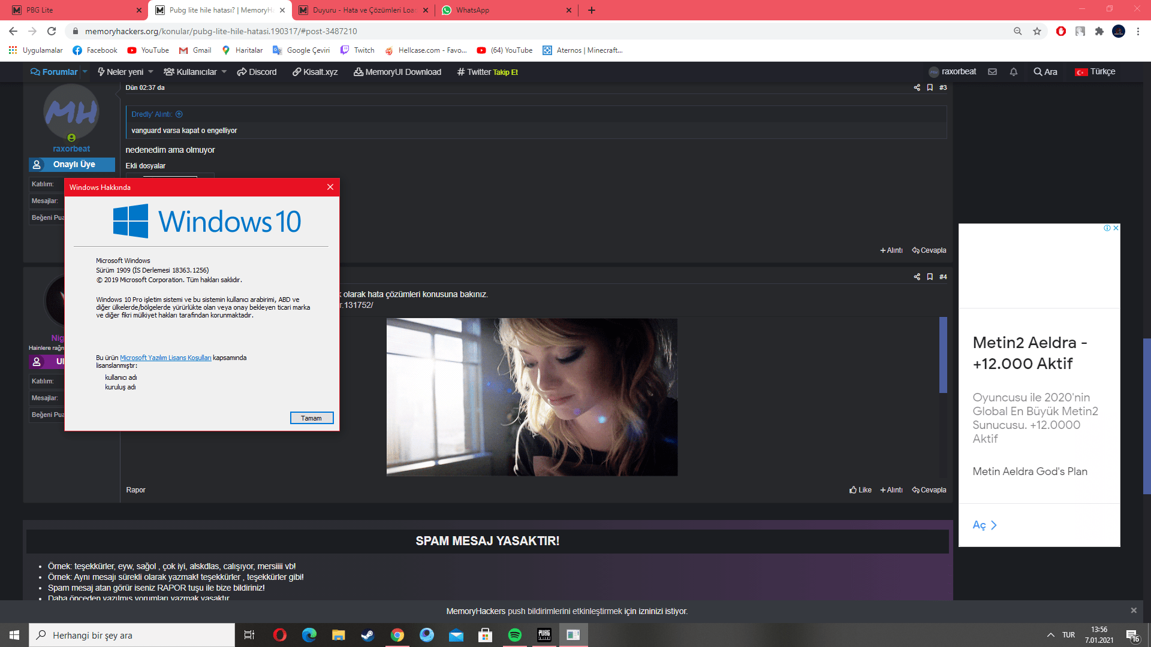This screenshot has height=647, width=1151.
Task: Switch to PBG Lite tab
Action: pos(75,10)
